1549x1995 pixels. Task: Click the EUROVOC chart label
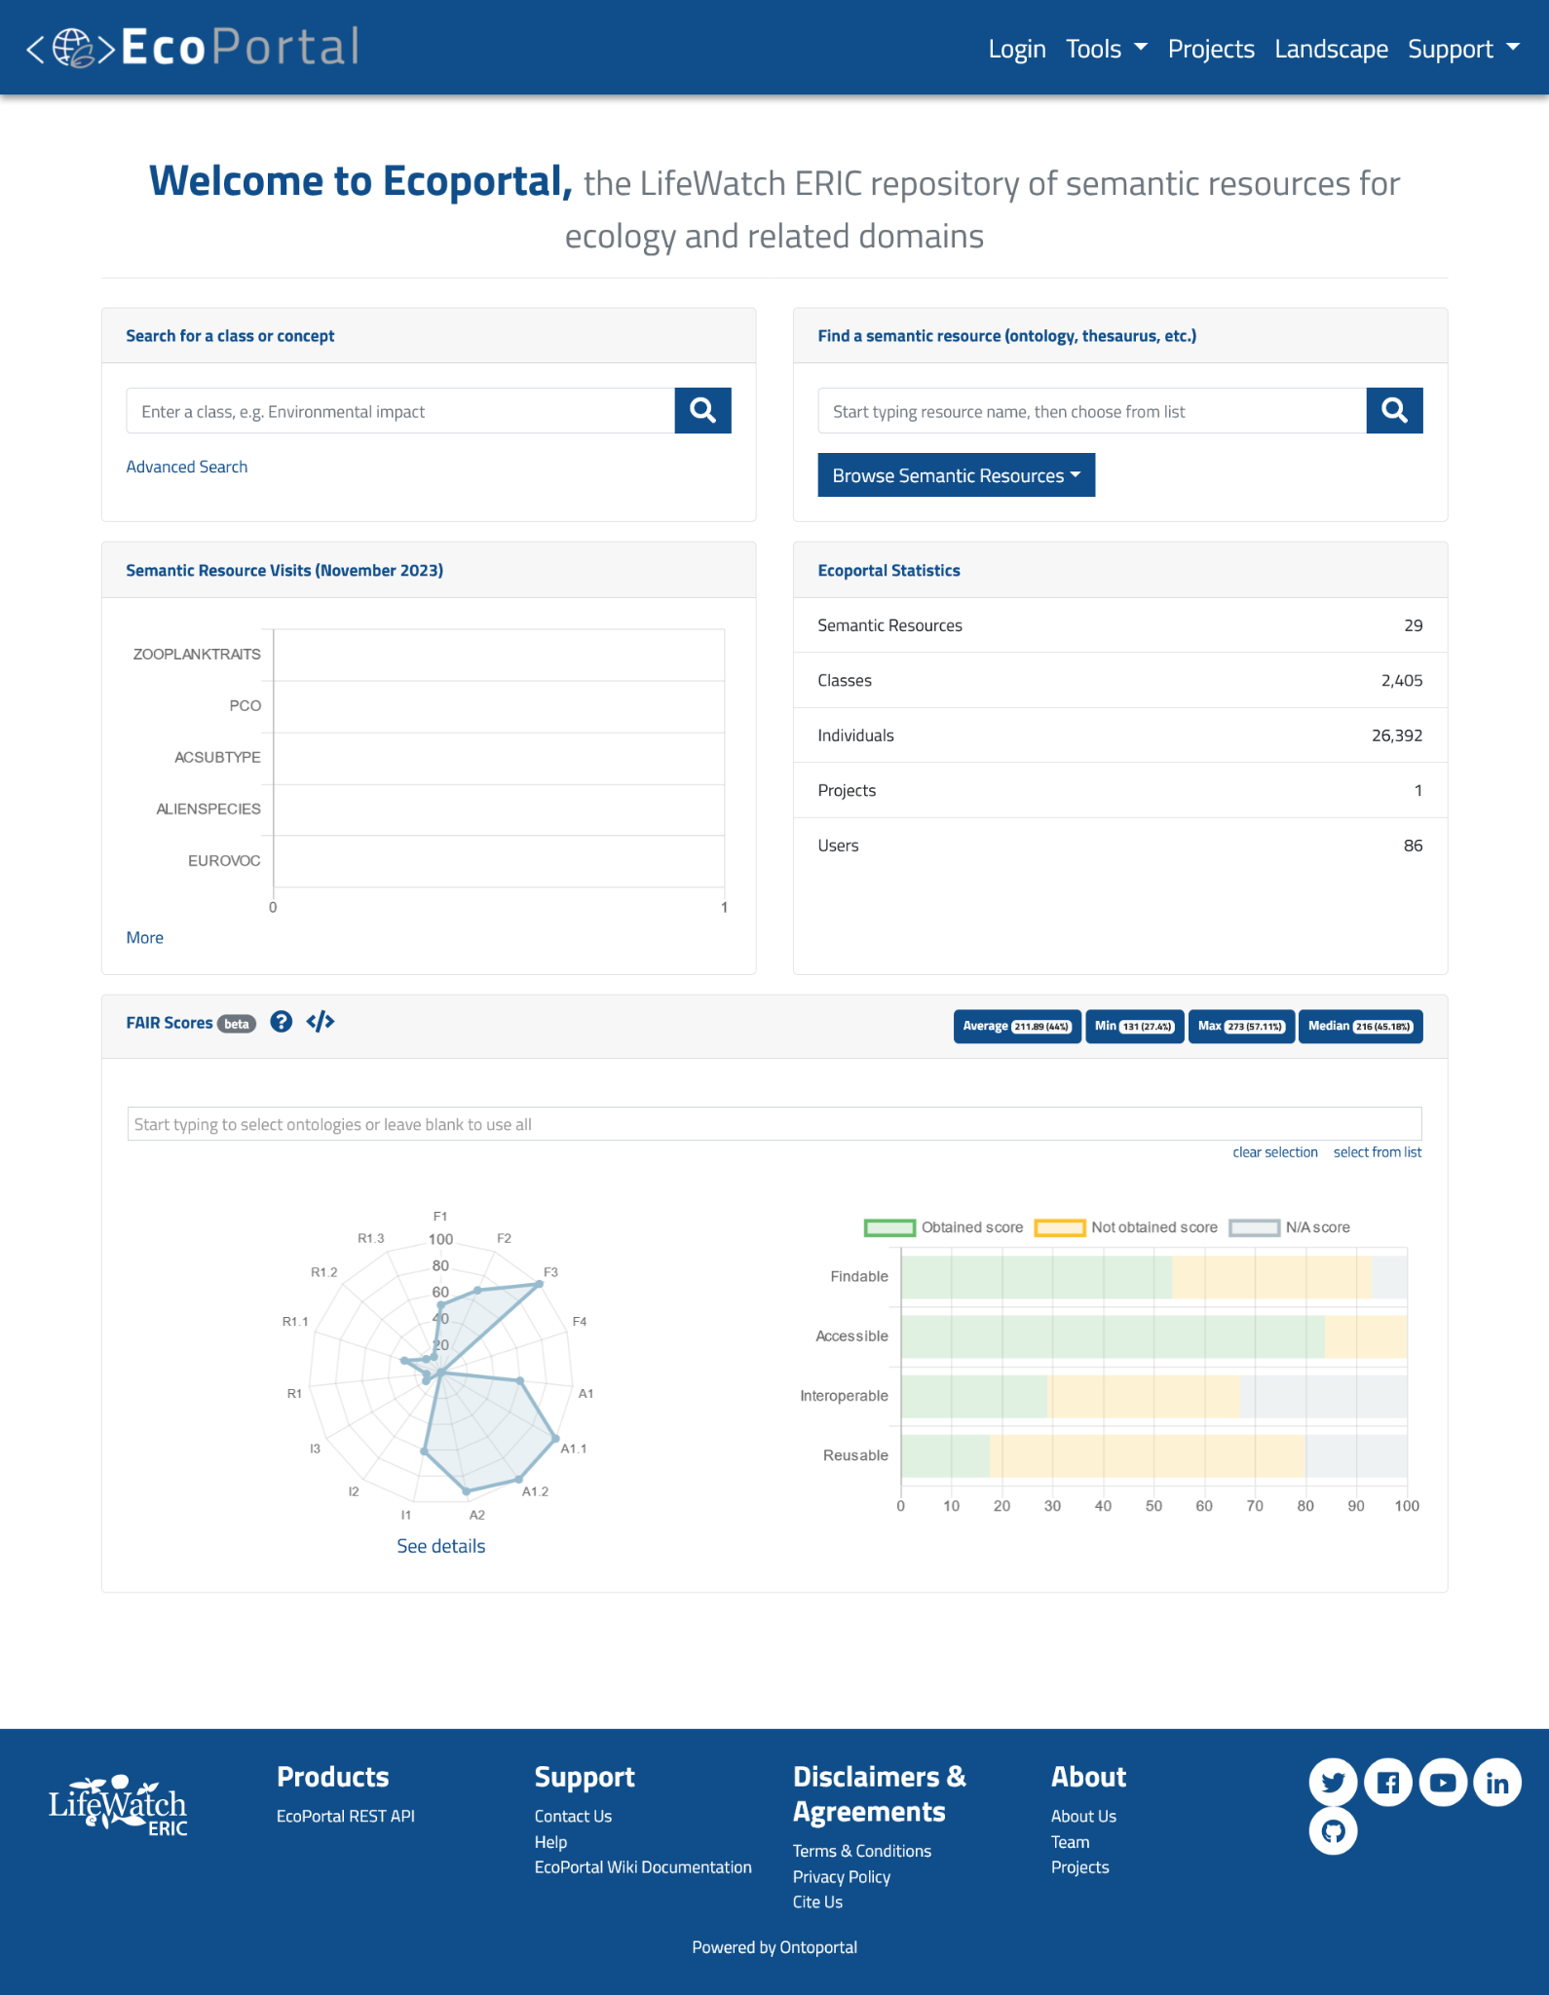[x=224, y=860]
